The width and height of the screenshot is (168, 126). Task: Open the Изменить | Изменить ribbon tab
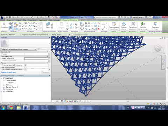click(70, 20)
